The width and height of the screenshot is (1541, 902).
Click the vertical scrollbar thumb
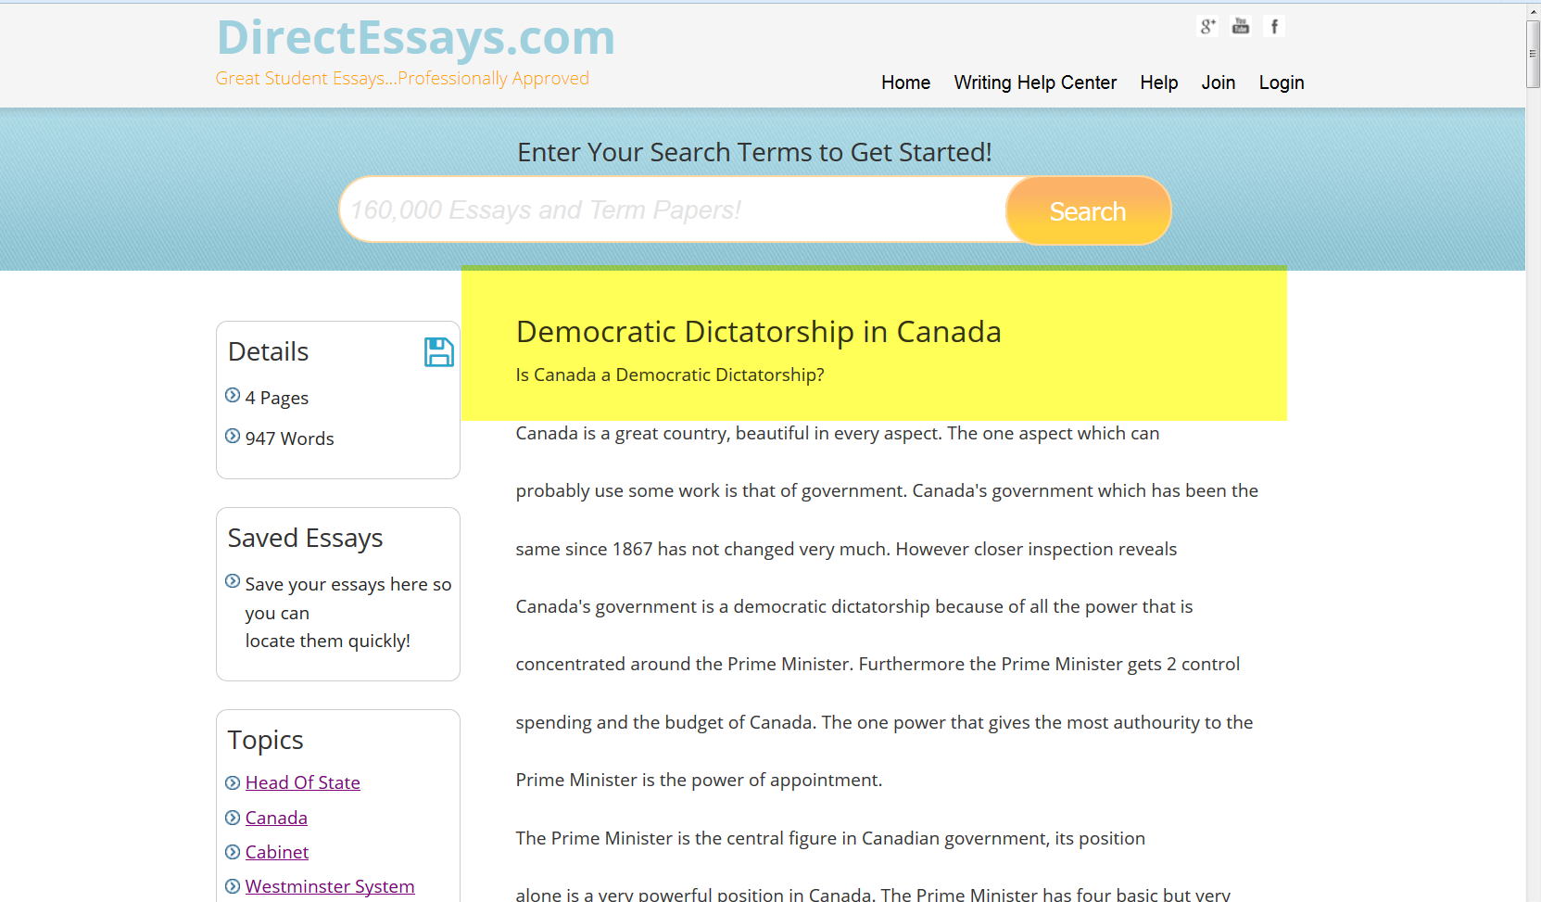click(x=1533, y=54)
